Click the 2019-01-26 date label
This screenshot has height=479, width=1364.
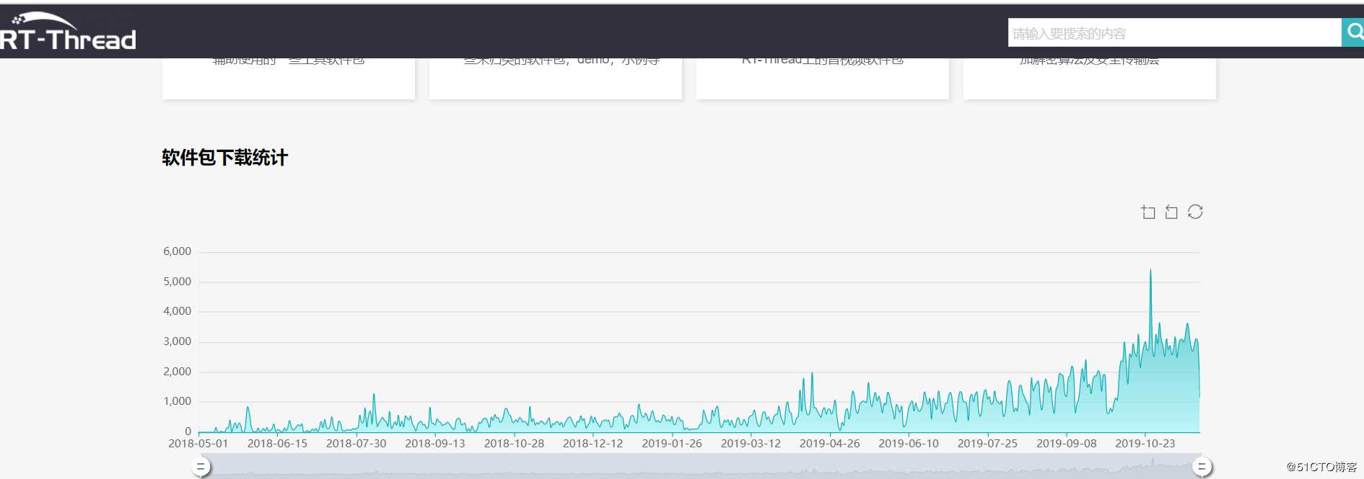672,444
